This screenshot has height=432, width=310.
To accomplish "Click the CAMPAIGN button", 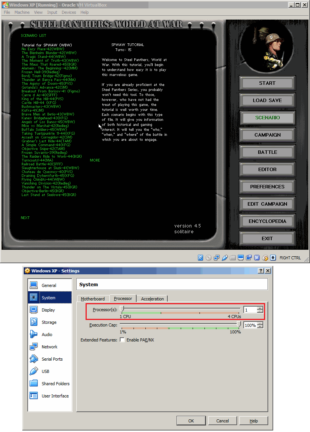I will [x=267, y=135].
